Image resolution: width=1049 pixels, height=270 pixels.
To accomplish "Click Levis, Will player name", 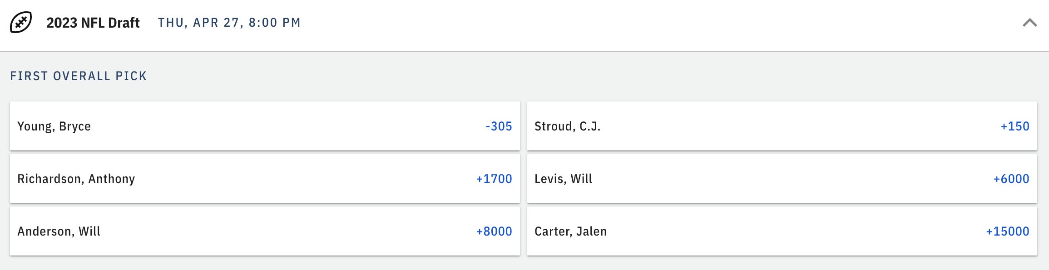I will pyautogui.click(x=563, y=179).
